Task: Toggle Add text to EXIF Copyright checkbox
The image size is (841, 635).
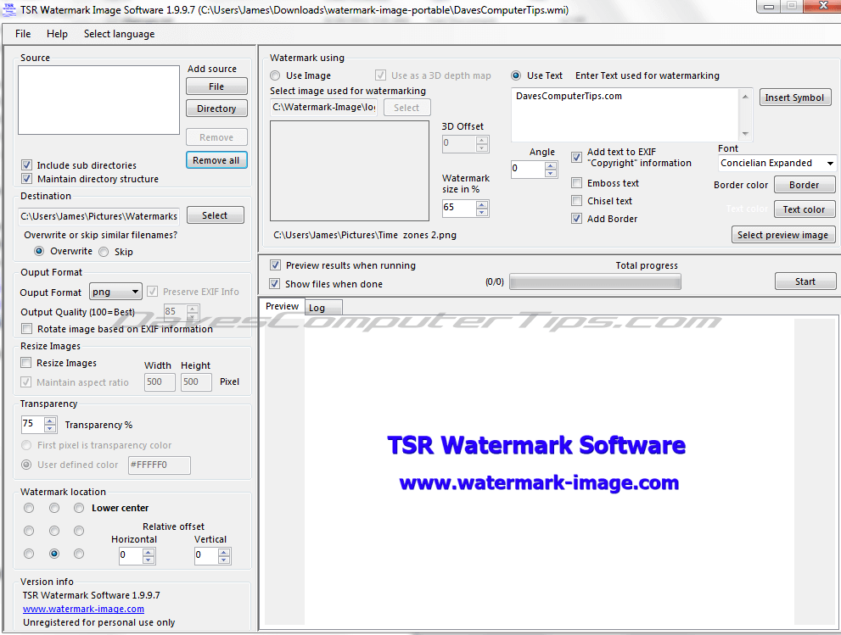Action: coord(576,157)
